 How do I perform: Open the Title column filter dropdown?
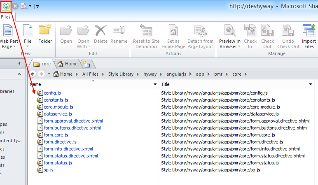310,84
